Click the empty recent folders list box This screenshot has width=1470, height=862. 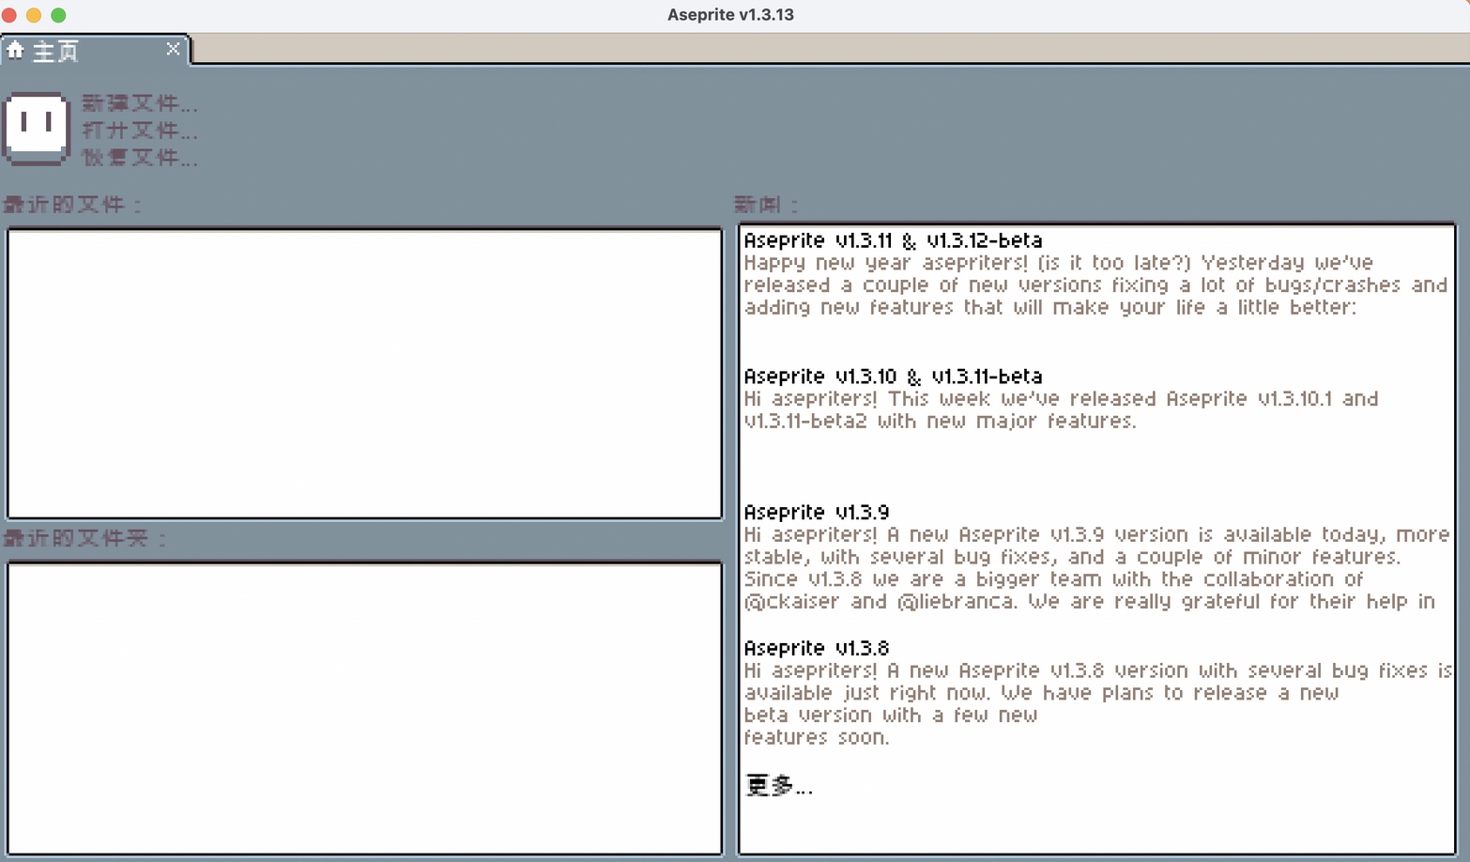pyautogui.click(x=364, y=708)
